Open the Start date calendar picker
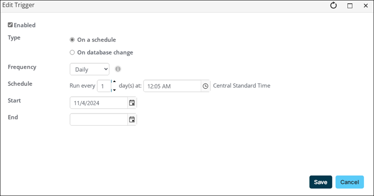The height and width of the screenshot is (196, 374). (x=132, y=103)
